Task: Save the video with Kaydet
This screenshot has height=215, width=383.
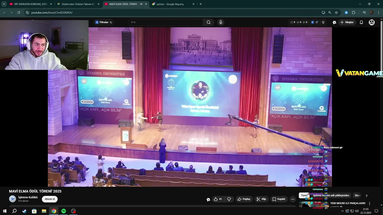Action: [x=279, y=199]
